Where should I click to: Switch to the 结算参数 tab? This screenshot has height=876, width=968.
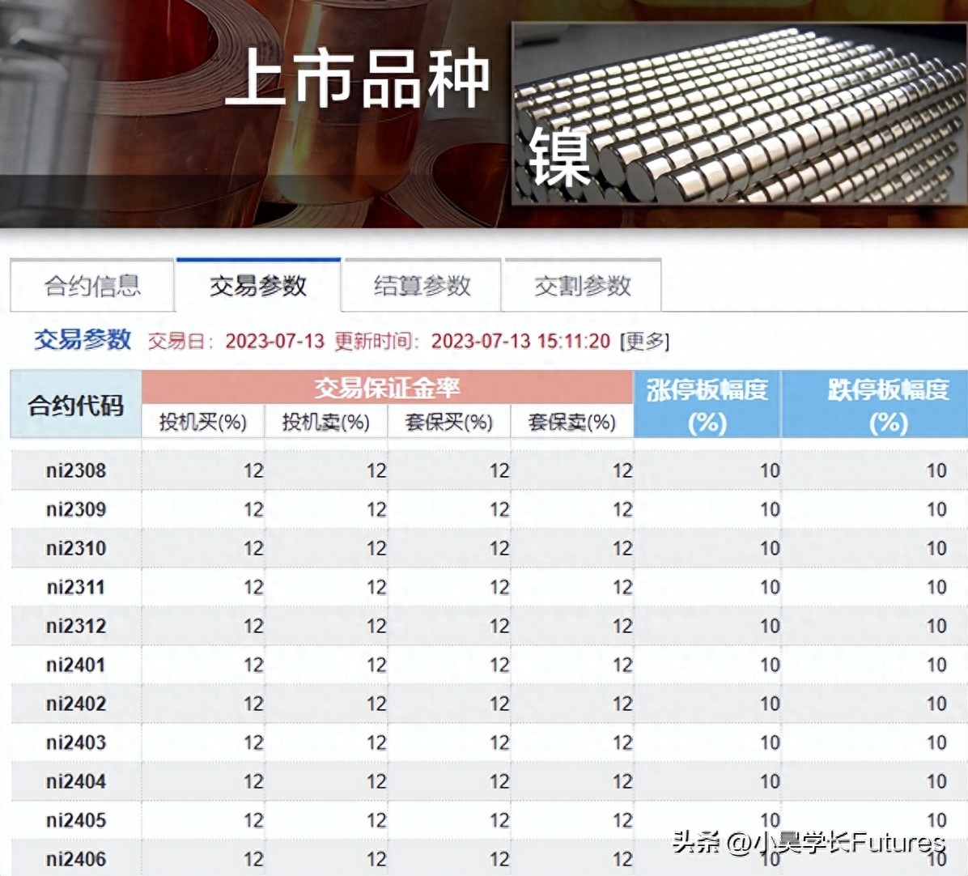click(422, 286)
